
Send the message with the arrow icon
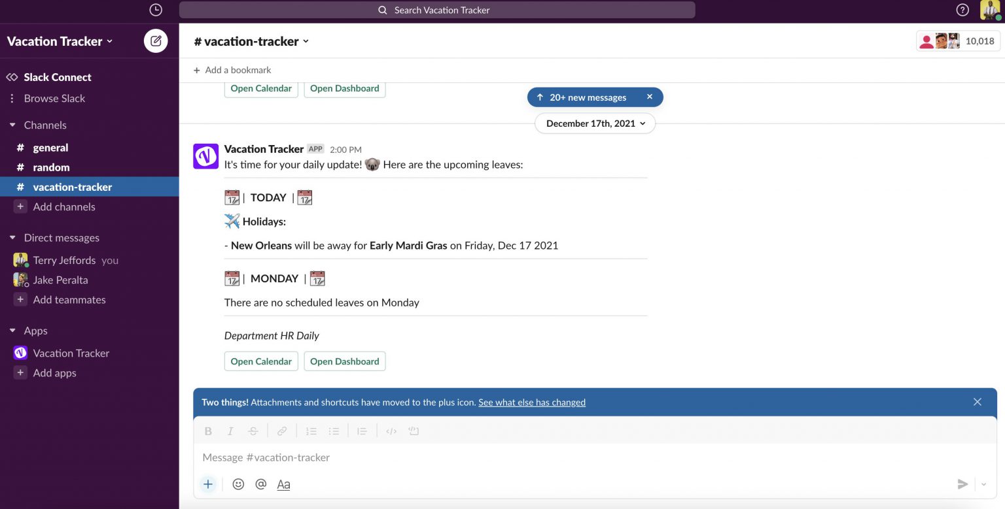pos(962,484)
